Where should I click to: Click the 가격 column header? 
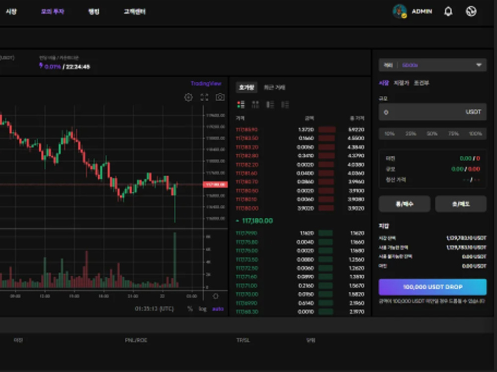tap(240, 119)
